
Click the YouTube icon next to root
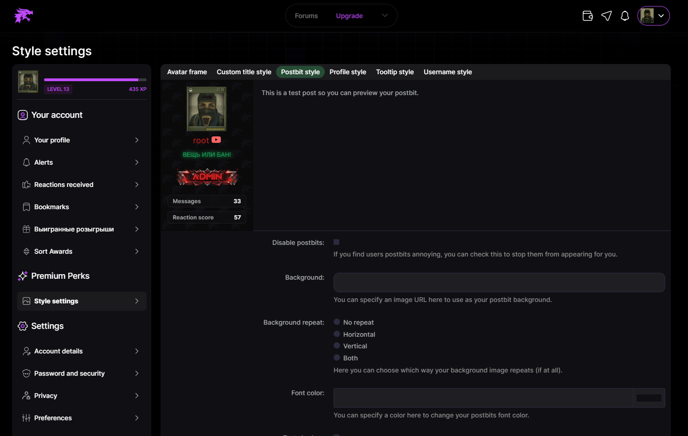tap(216, 140)
